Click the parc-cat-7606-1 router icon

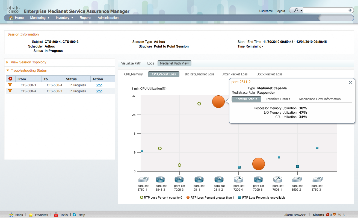(x=278, y=179)
